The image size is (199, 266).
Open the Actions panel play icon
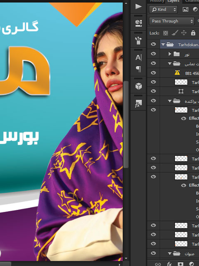[138, 7]
